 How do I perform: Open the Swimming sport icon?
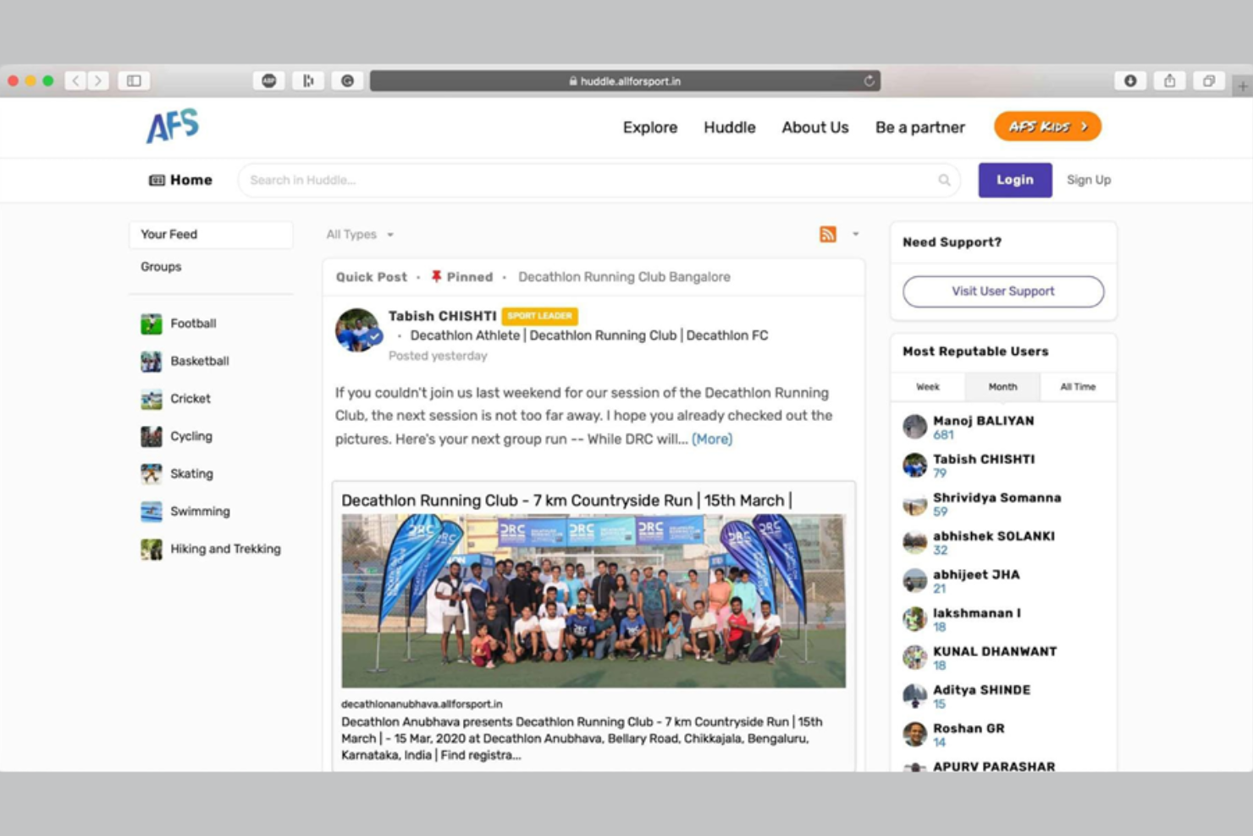(151, 512)
